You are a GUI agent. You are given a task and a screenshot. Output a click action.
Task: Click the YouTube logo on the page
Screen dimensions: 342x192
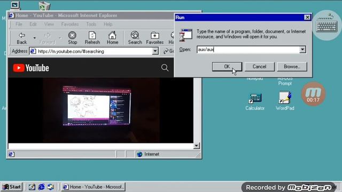pyautogui.click(x=31, y=68)
